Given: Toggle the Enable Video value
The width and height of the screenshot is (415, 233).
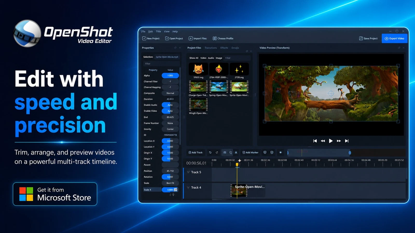Looking at the screenshot, I should (x=170, y=111).
